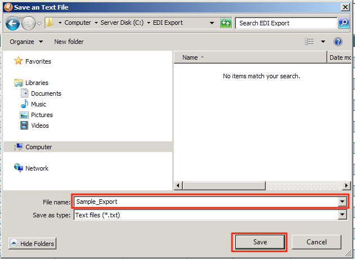Open the File name history dropdown arrow
Screen dimensions: 355x259
(x=342, y=202)
